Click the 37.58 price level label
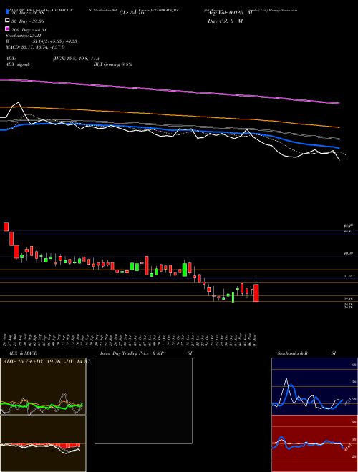 348,276
